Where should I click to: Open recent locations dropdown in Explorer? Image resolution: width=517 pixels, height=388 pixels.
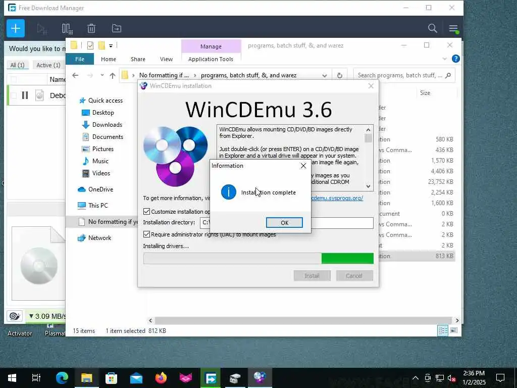[102, 76]
